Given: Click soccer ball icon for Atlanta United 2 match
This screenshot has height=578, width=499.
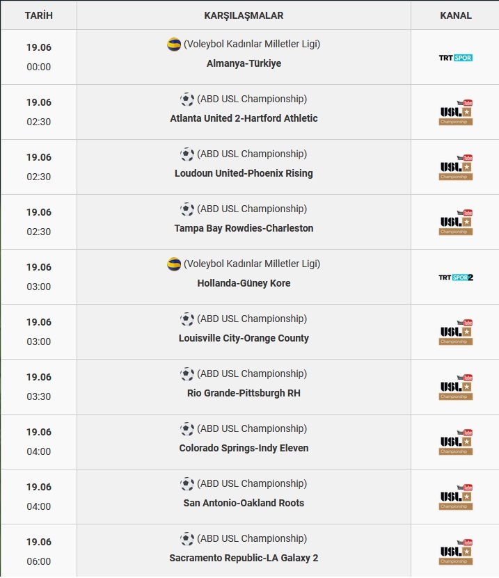Looking at the screenshot, I should point(187,99).
